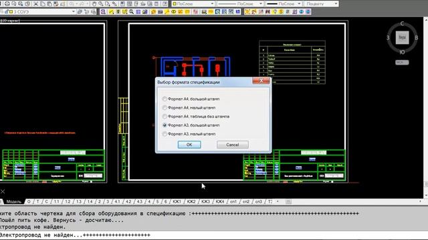Click the layer lock icon in layer list
The image size is (428, 240).
pos(6,12)
